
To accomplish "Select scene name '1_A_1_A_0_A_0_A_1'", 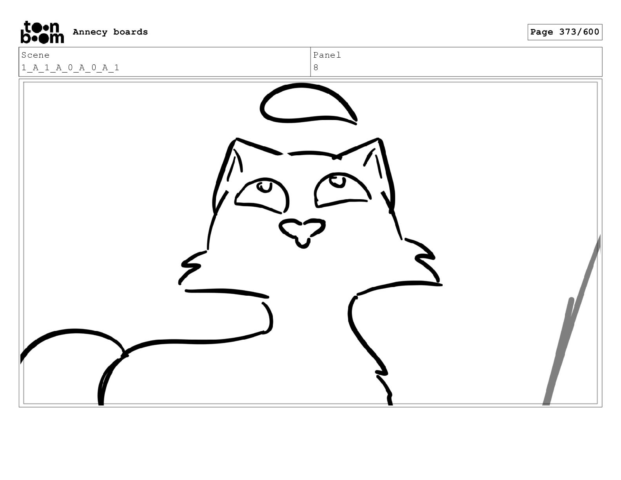I will pyautogui.click(x=70, y=67).
